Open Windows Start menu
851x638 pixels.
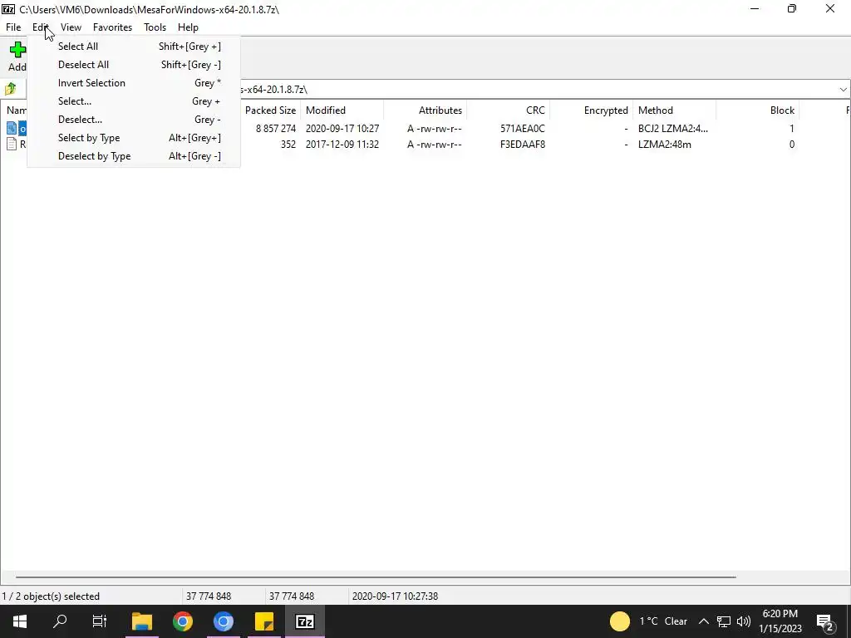tap(20, 621)
